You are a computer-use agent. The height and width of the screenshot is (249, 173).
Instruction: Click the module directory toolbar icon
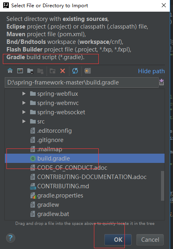coord(40,71)
